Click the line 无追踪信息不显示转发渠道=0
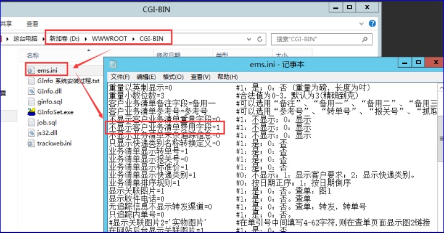444x233 pixels. [x=160, y=206]
